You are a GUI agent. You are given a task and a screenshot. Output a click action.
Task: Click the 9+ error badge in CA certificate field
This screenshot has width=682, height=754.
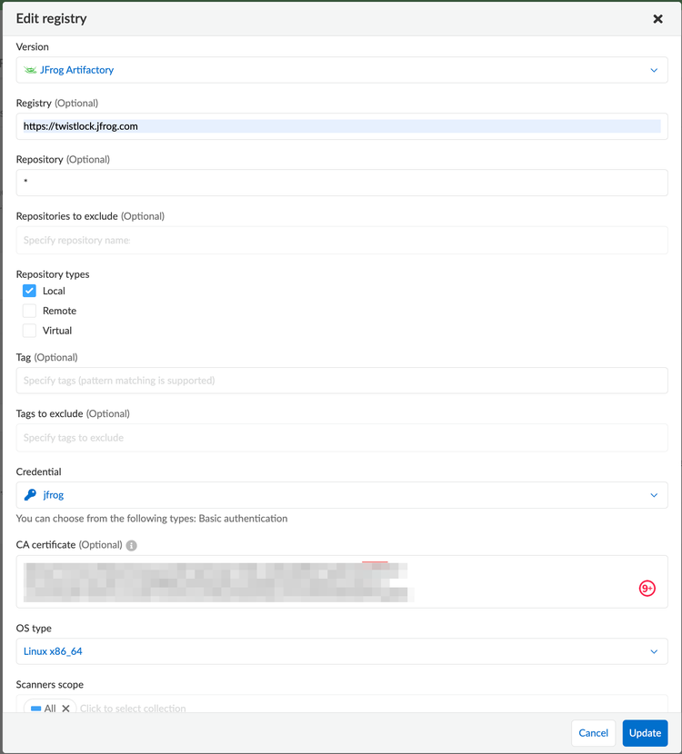coord(647,588)
